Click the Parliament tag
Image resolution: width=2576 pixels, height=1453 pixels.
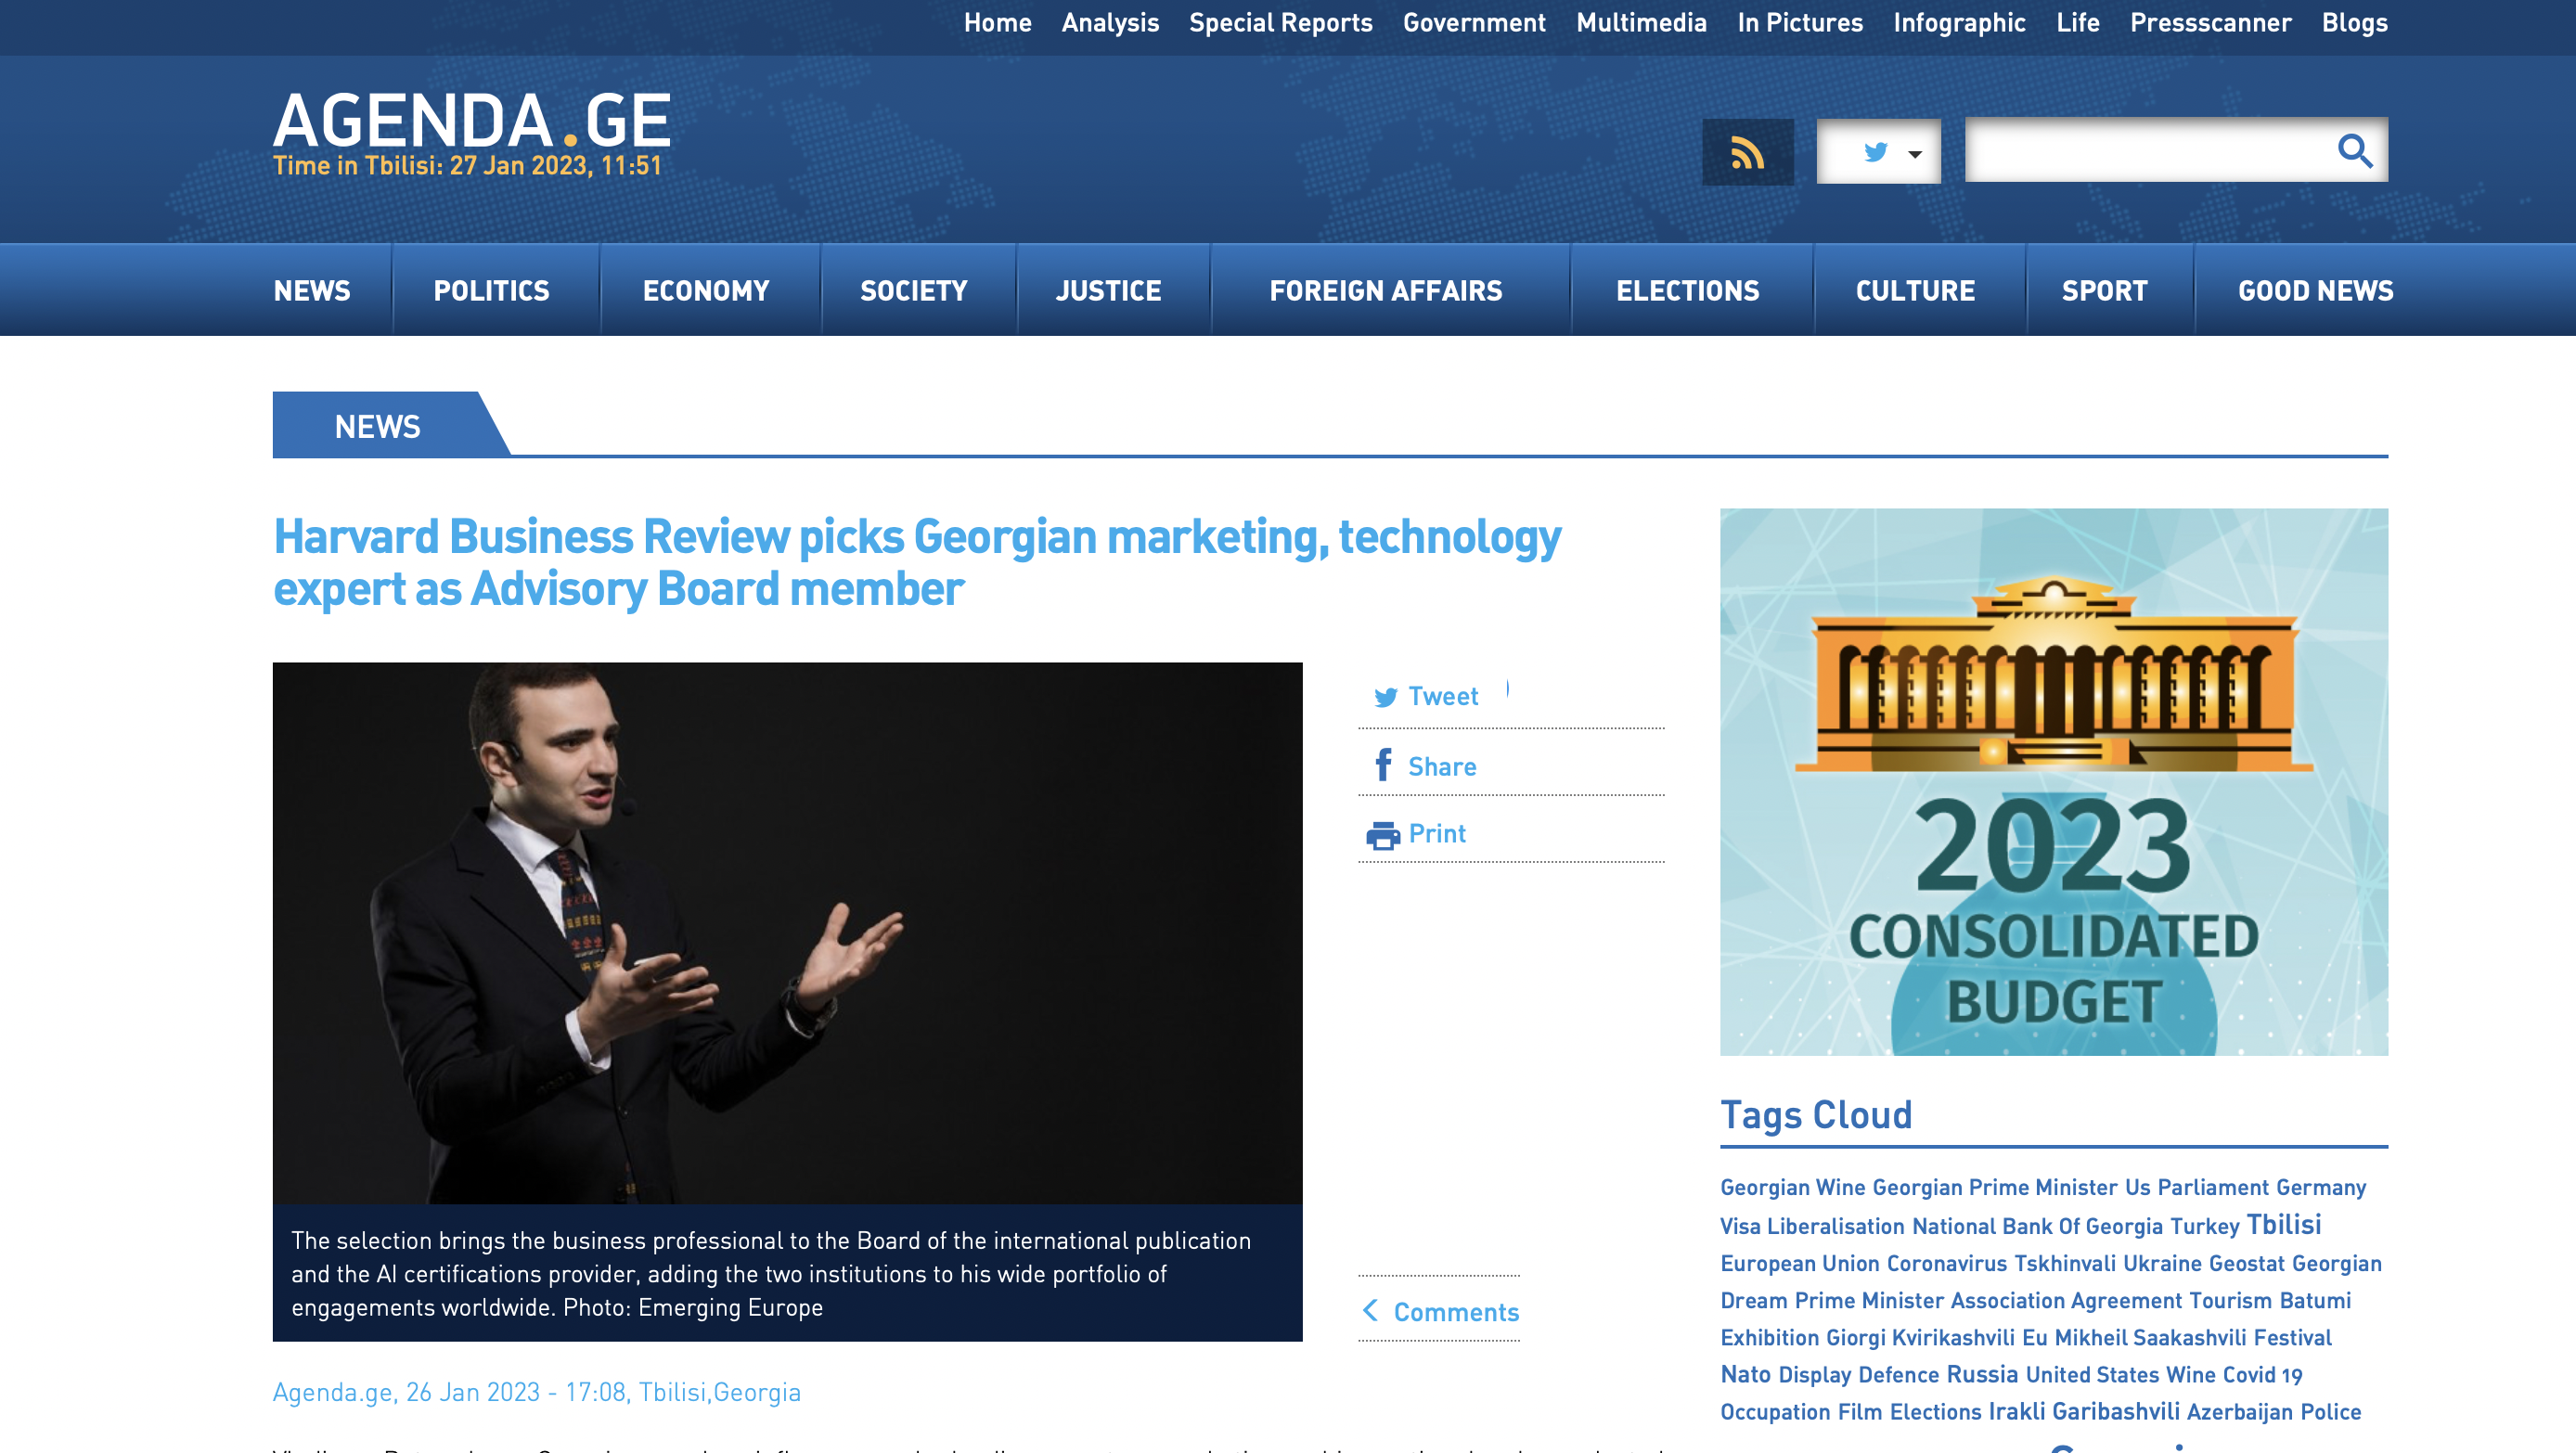coord(2212,1187)
